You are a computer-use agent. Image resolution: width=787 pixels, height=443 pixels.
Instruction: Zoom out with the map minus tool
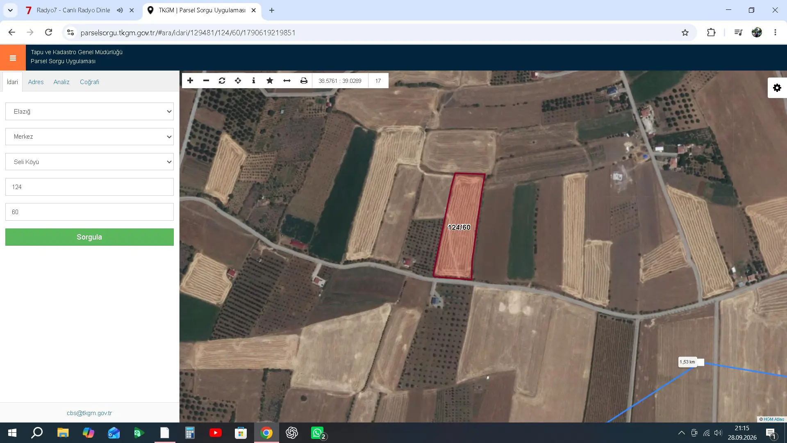[206, 81]
